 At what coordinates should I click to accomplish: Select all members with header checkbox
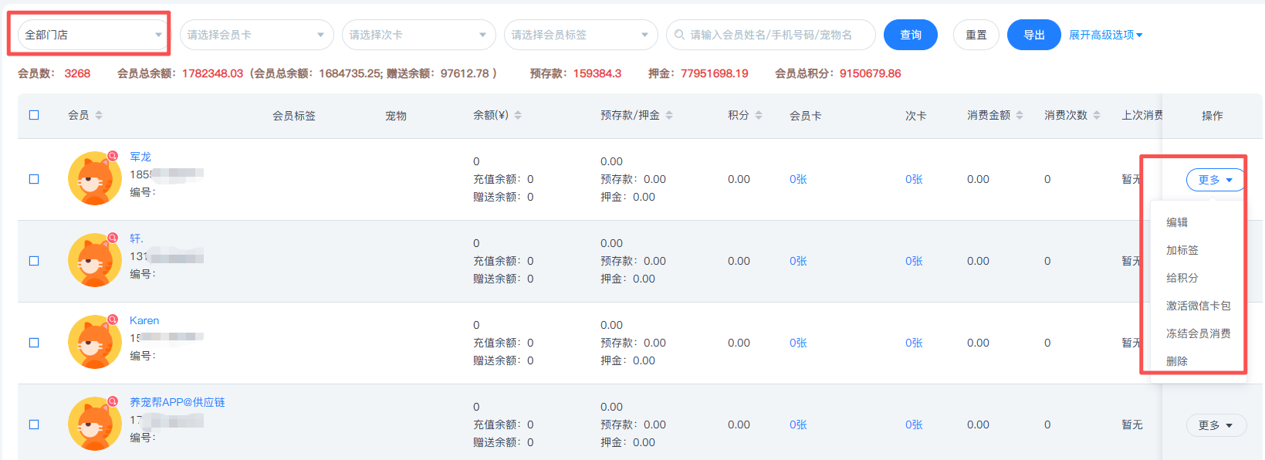[34, 115]
